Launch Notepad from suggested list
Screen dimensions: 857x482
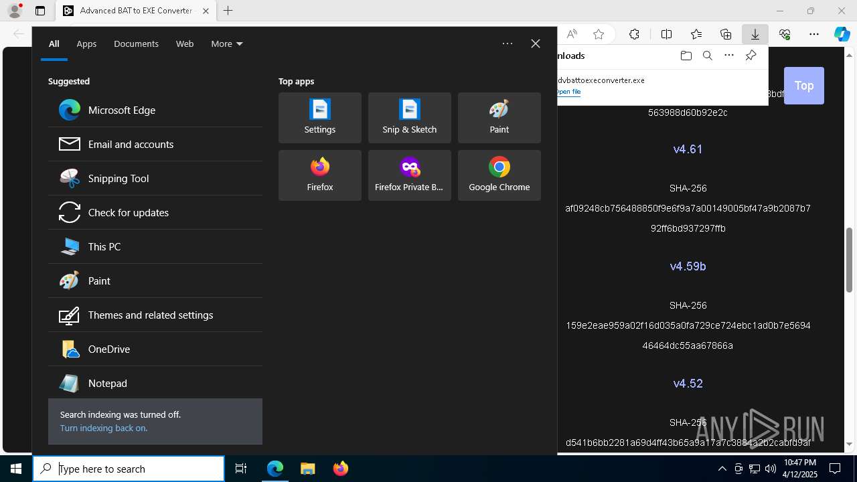click(155, 383)
